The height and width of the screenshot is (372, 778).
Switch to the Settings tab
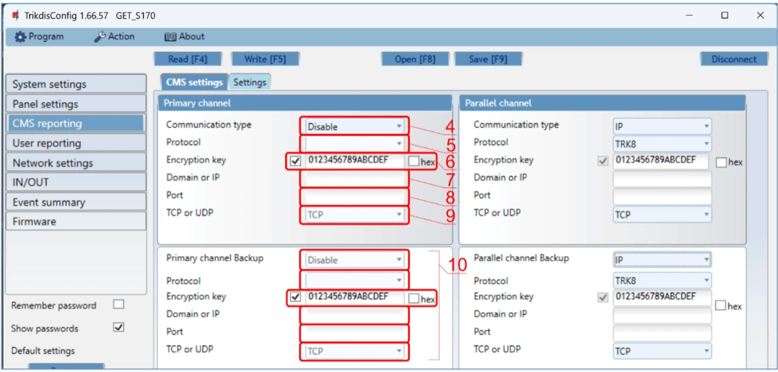click(250, 82)
